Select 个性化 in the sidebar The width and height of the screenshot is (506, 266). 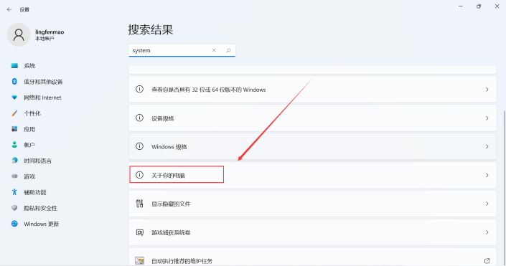(x=32, y=113)
